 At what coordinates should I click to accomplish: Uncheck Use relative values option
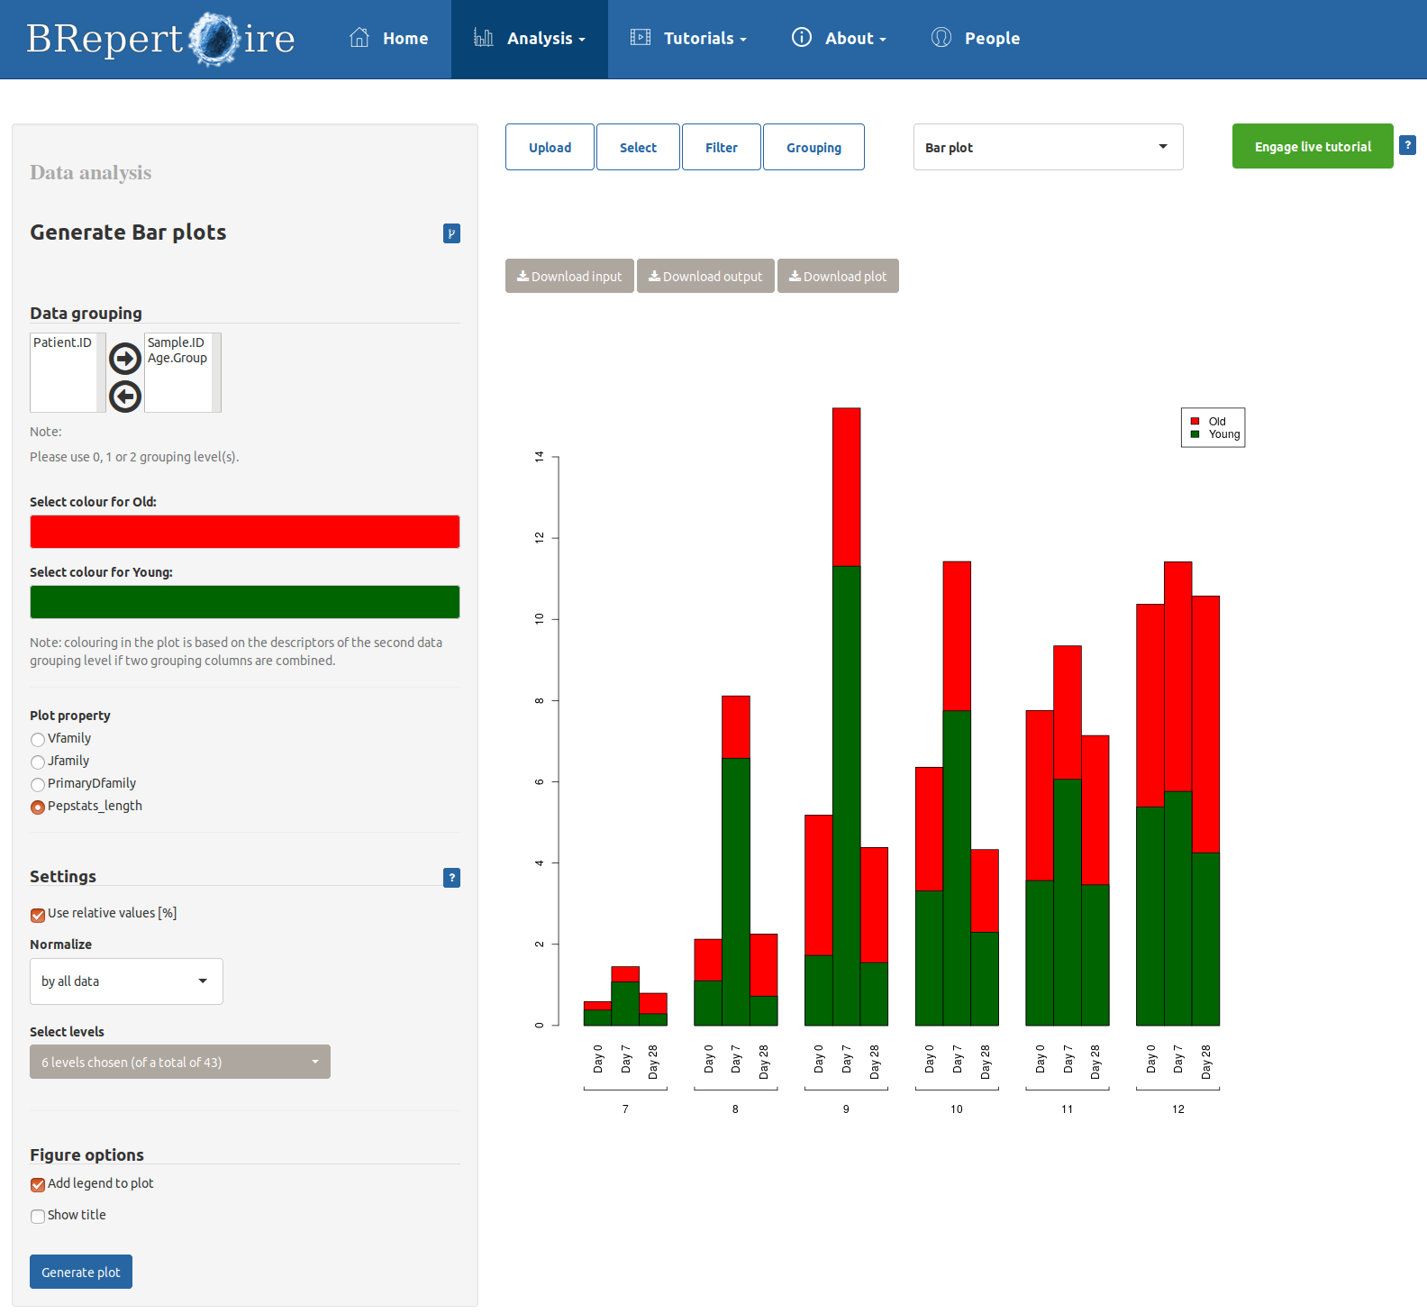tap(38, 915)
